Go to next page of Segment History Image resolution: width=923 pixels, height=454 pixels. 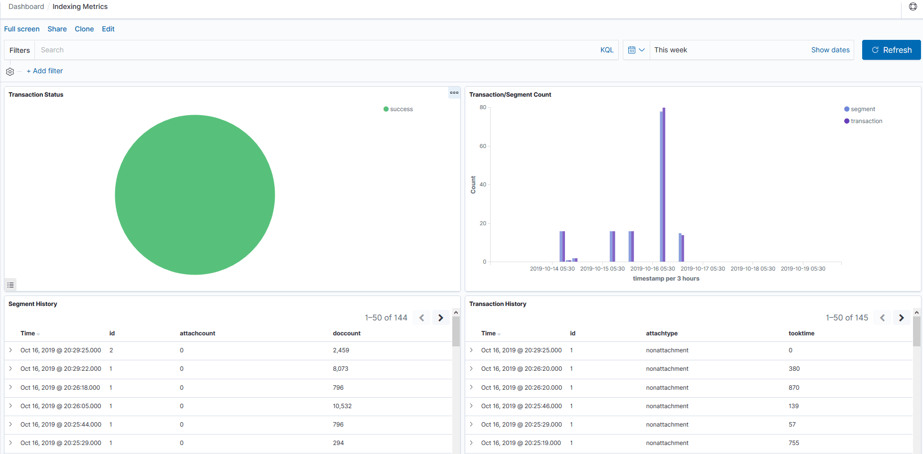tap(440, 317)
